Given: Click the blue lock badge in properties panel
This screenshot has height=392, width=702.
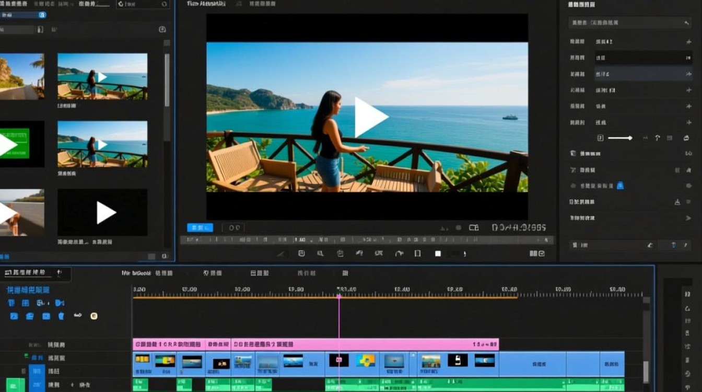Looking at the screenshot, I should point(621,186).
